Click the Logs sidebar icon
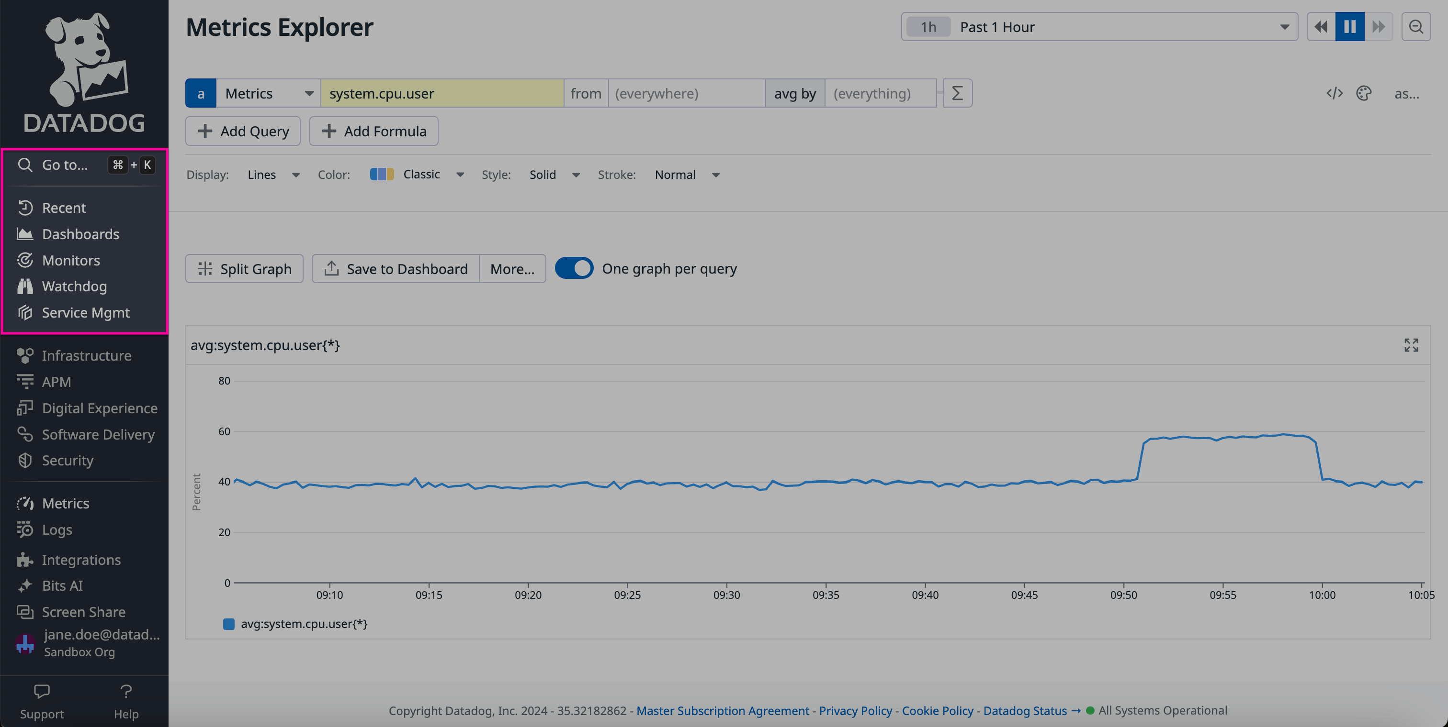The width and height of the screenshot is (1448, 727). [x=26, y=529]
